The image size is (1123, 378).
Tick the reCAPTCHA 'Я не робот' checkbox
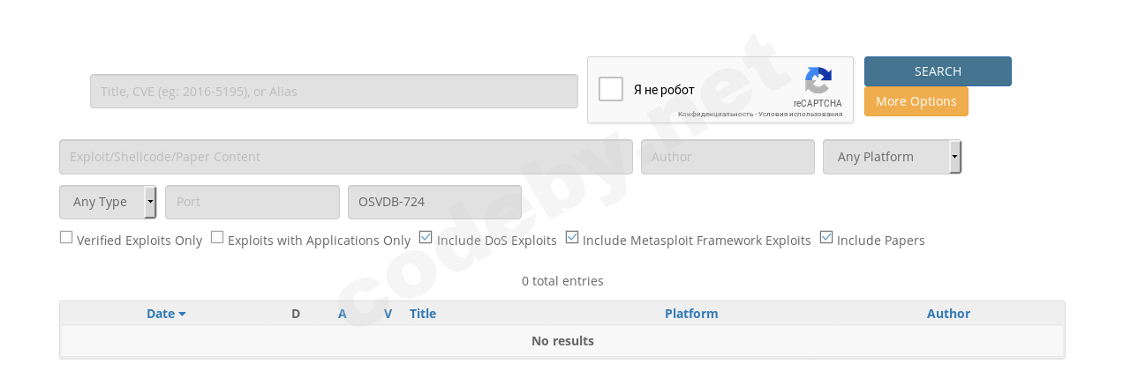coord(611,90)
